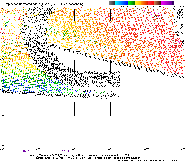Click the 'Data buffer is 22 hrs' note line
Screen dimensions: 185x162
[88, 158]
